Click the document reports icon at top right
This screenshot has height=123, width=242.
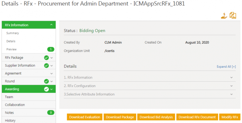coord(233,16)
